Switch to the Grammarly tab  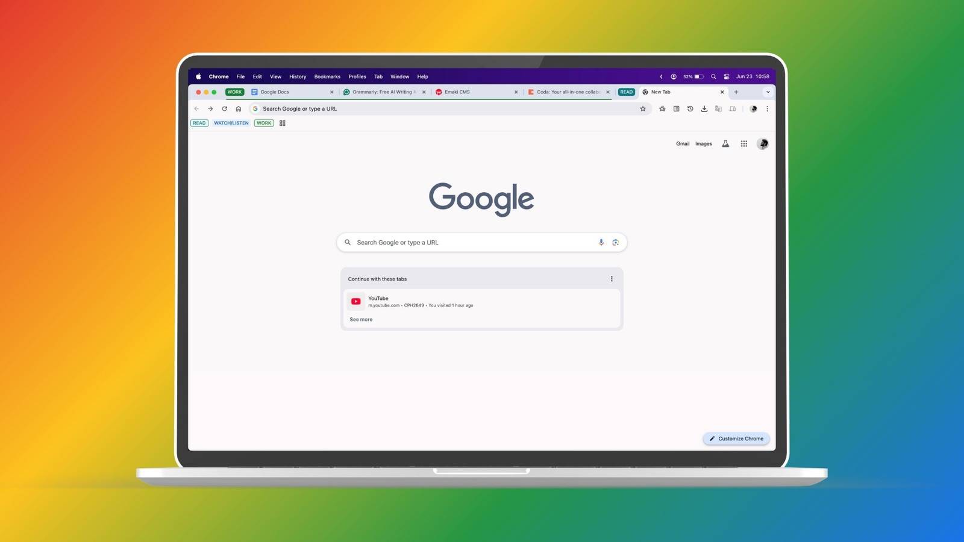pos(384,92)
